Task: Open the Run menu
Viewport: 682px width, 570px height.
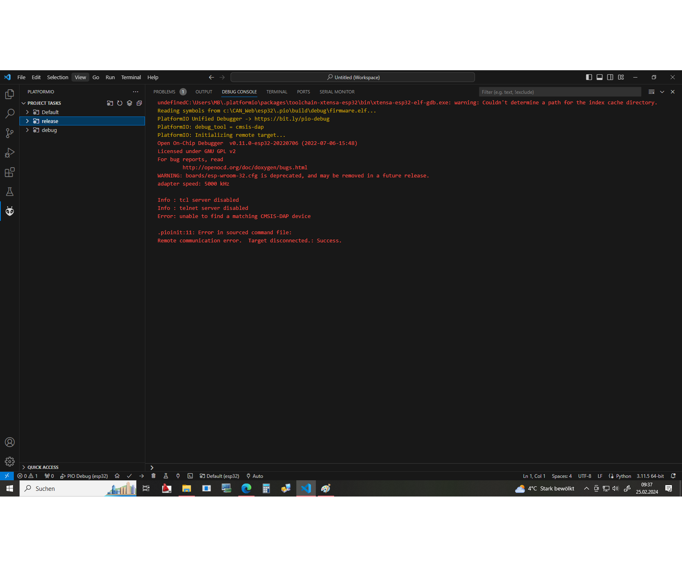Action: 110,77
